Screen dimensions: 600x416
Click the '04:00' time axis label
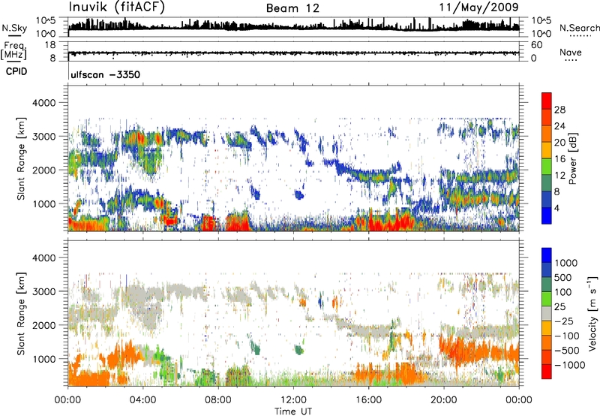pos(142,400)
